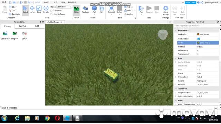Click the Filter Properties search field
221x124 pixels.
pos(197,26)
